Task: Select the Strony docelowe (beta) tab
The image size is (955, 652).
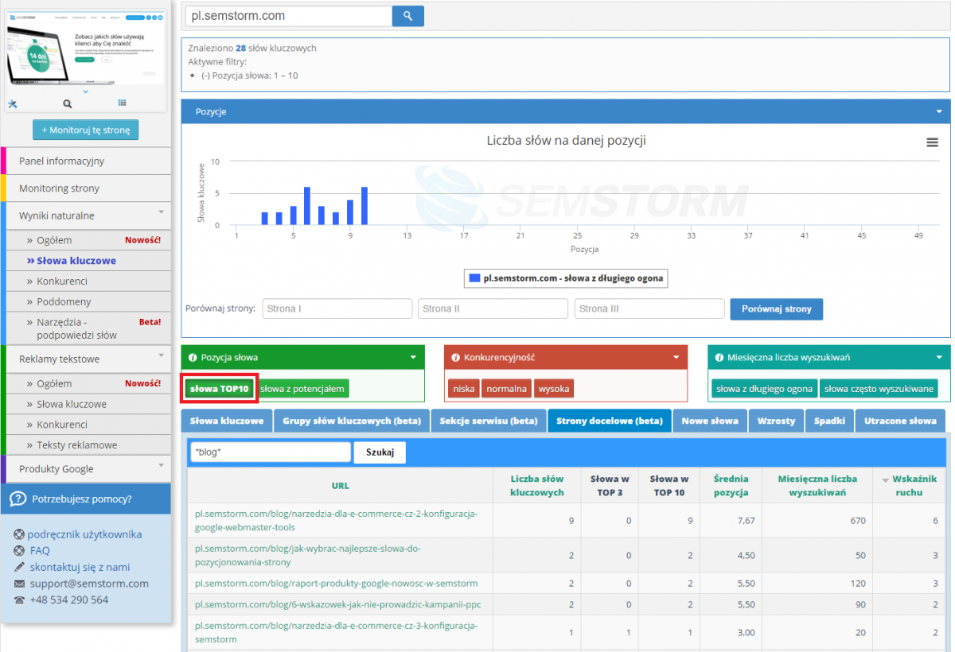Action: pos(610,421)
